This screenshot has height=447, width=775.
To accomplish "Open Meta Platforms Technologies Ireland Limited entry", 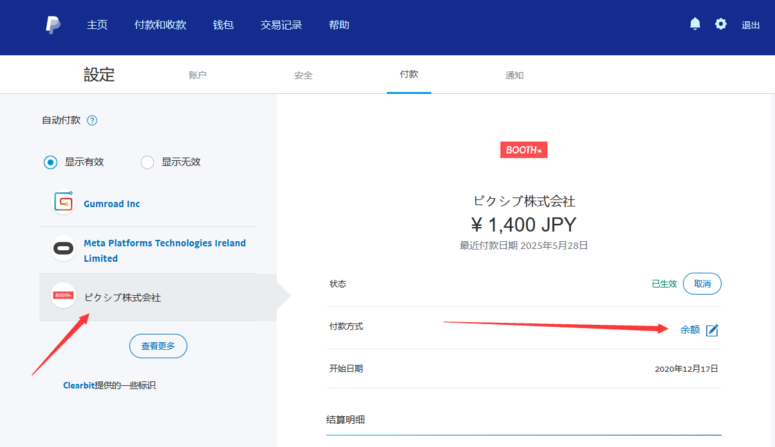I will (x=165, y=251).
